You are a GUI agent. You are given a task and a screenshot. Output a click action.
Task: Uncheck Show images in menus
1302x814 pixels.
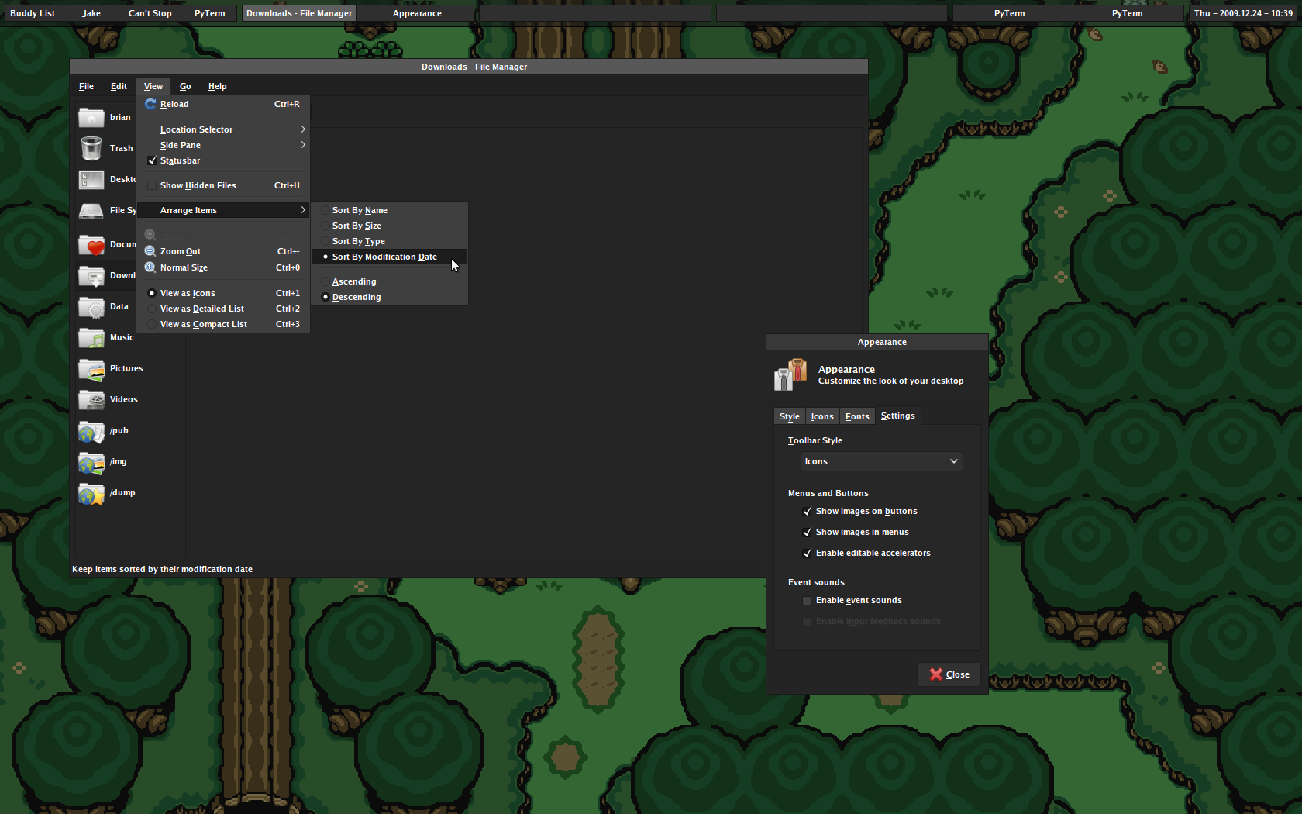coord(807,533)
